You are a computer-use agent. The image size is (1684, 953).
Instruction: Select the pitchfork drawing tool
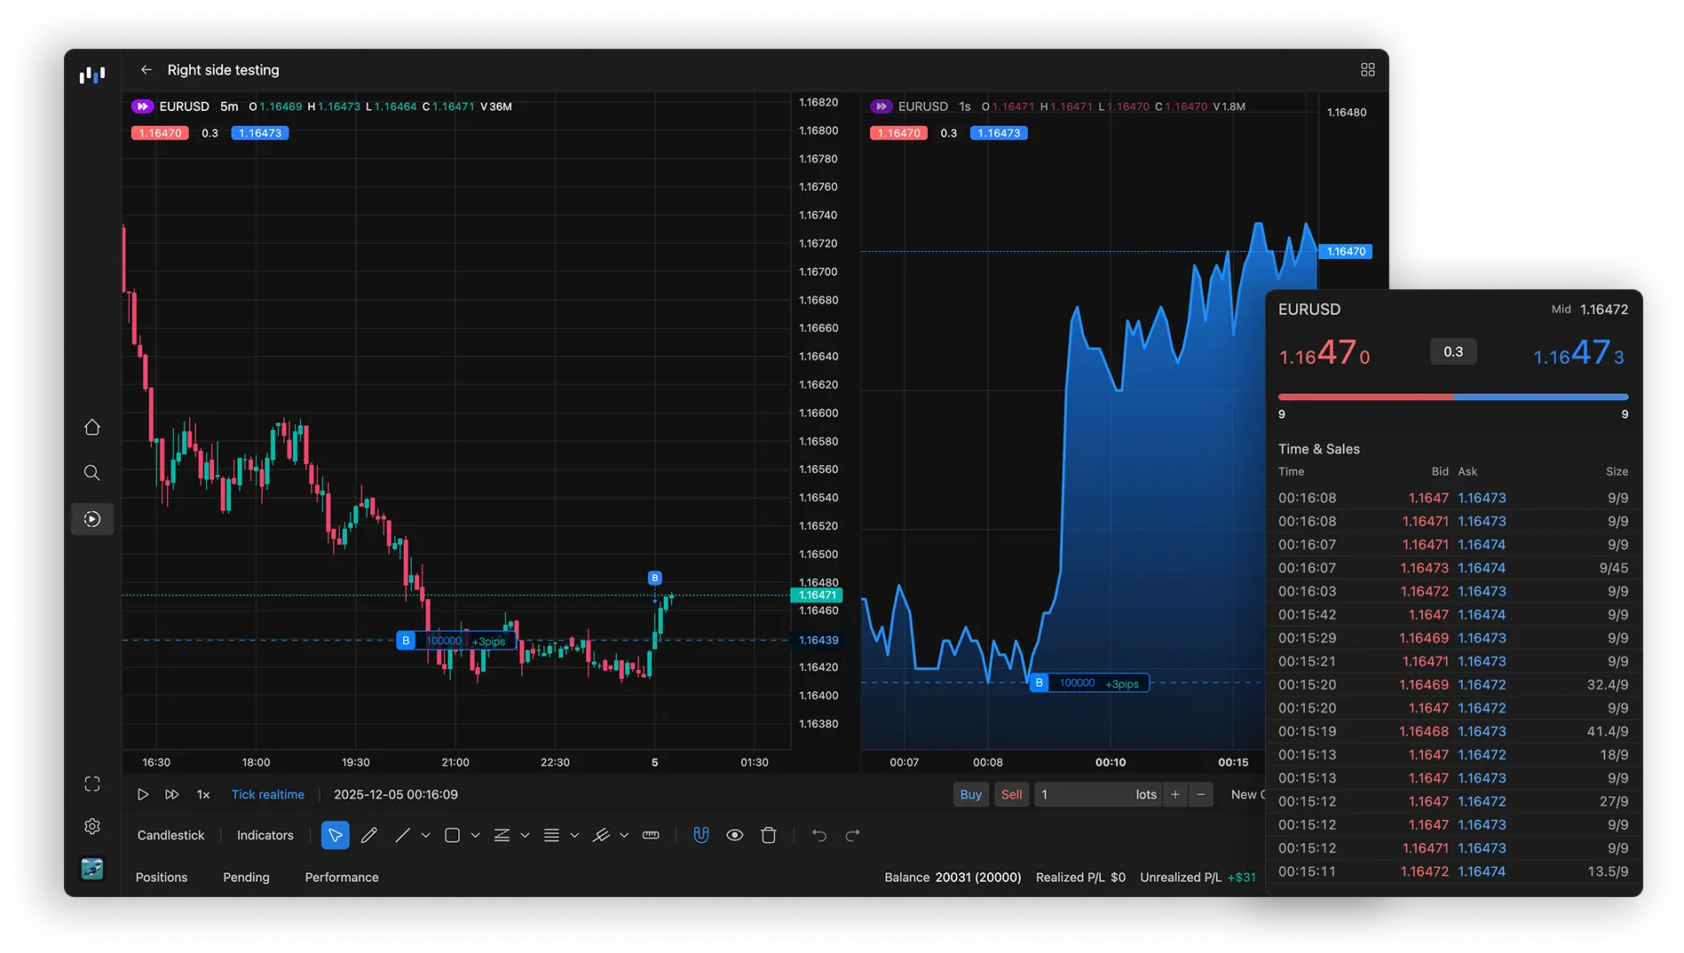[601, 836]
